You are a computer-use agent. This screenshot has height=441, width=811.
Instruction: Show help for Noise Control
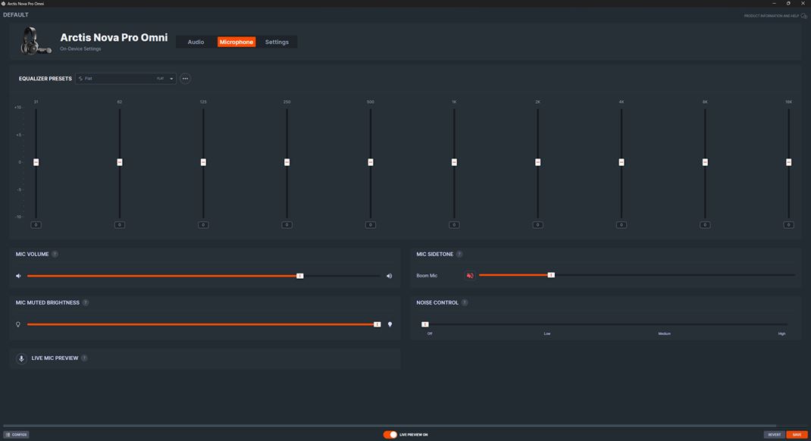coord(465,303)
